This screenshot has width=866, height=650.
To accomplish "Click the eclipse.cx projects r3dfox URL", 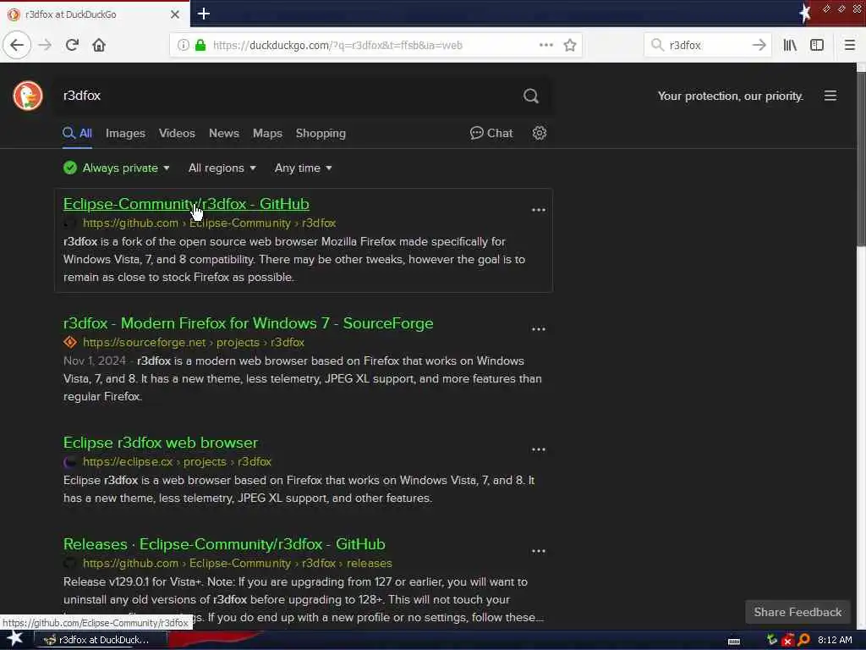I will pos(177,461).
